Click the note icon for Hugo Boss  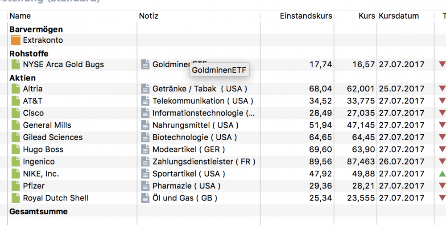click(x=145, y=149)
